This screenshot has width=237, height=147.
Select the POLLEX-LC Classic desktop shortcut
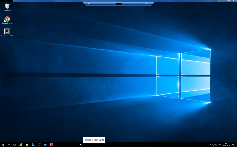(7, 32)
